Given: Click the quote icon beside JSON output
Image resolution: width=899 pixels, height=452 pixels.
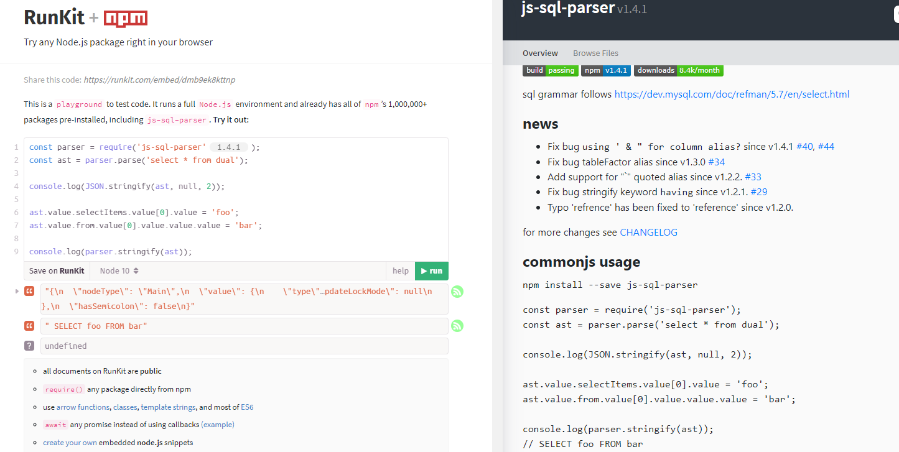Looking at the screenshot, I should (x=29, y=291).
